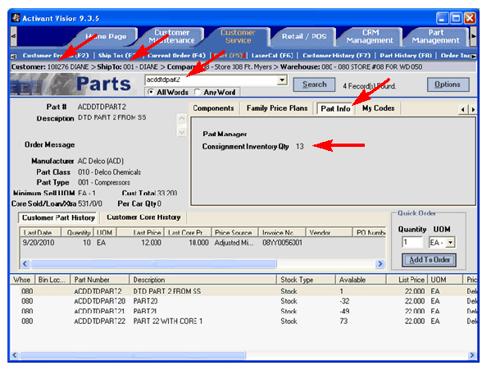
Task: Select the ACDDTDPART2 result row
Action: click(243, 291)
